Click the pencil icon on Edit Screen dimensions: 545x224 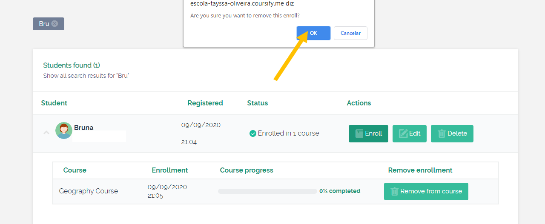click(403, 133)
